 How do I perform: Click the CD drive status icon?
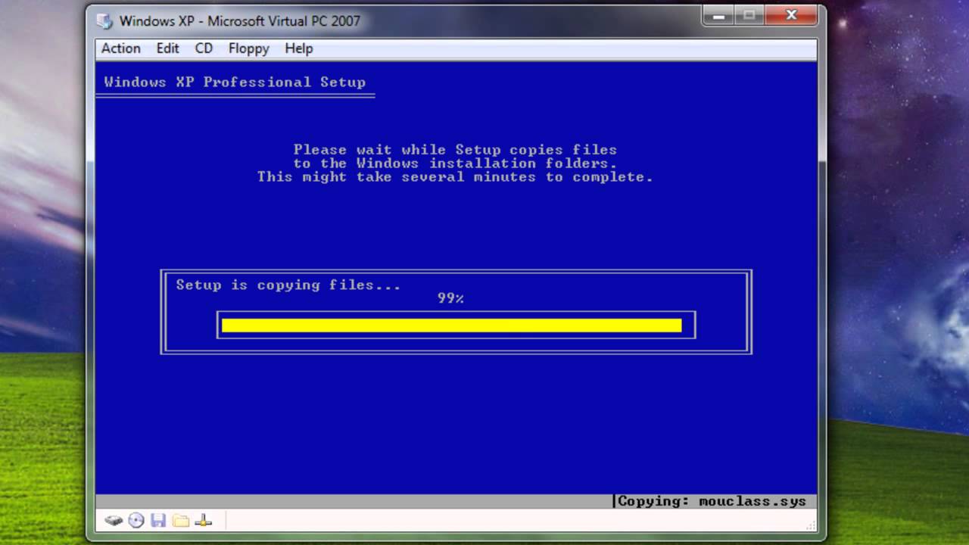[136, 521]
